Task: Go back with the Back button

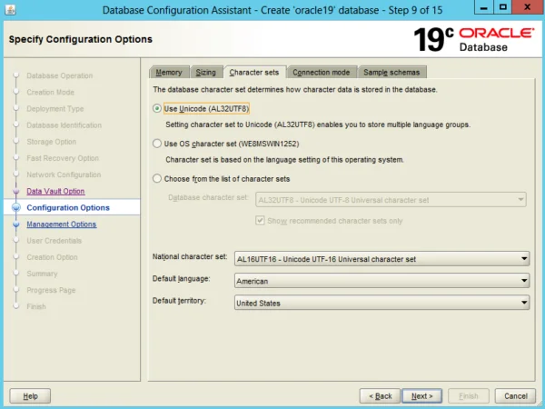Action: coord(380,396)
